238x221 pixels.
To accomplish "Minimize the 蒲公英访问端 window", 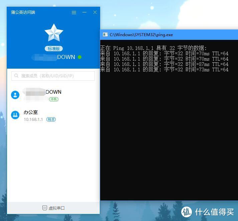I will point(84,12).
